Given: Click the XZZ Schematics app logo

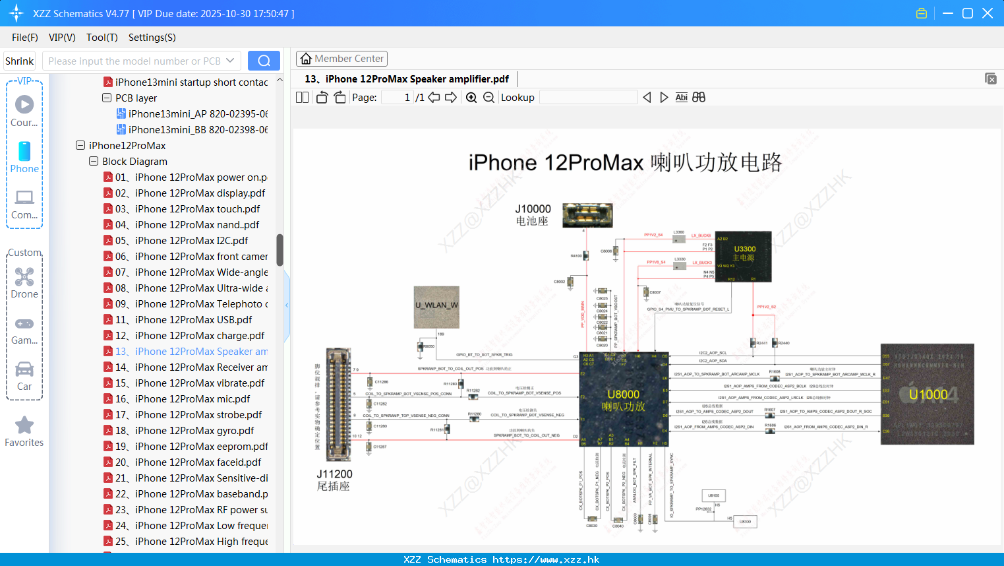Looking at the screenshot, I should click(x=16, y=13).
